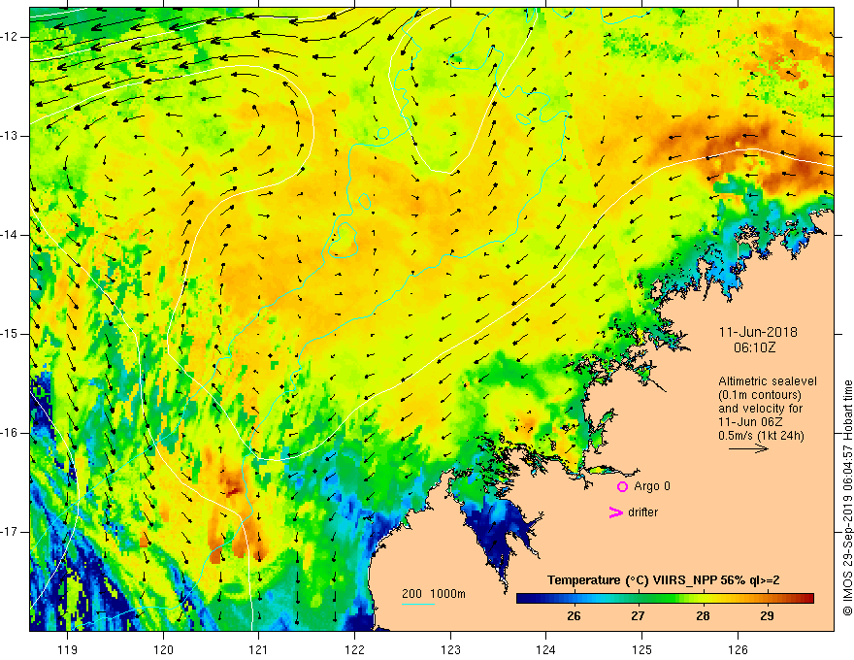Viewport: 854px width, 660px height.
Task: Click the longitude axis label '119'
Action: point(68,649)
